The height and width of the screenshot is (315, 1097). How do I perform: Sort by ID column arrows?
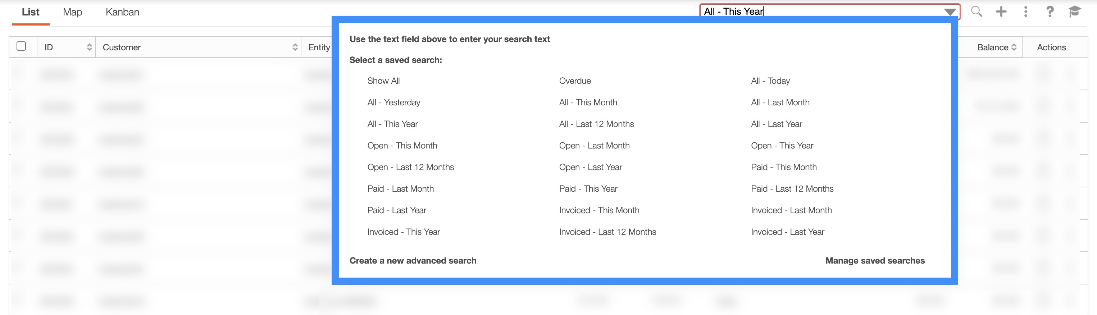click(90, 47)
